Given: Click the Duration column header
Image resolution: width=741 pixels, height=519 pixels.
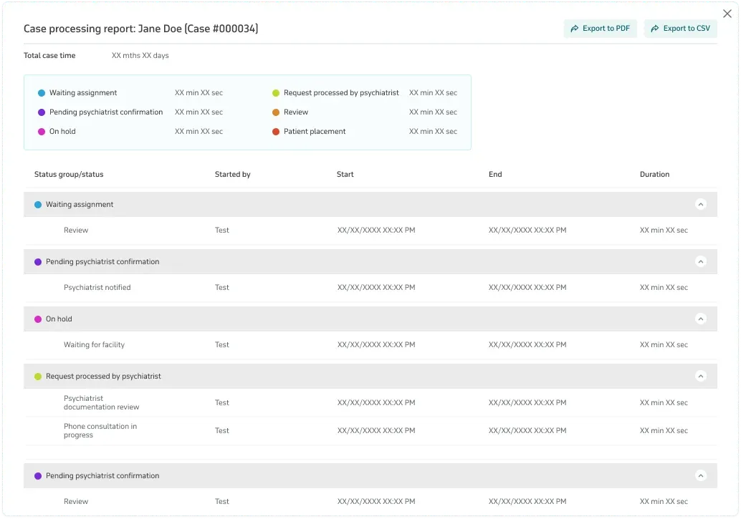Looking at the screenshot, I should click(x=654, y=174).
